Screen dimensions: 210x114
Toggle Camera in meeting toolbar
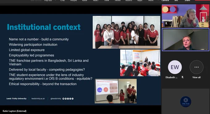pyautogui.click(x=165, y=1)
